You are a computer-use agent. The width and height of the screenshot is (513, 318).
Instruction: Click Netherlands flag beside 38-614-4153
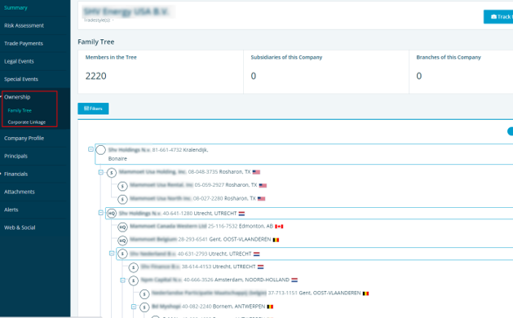tap(260, 267)
